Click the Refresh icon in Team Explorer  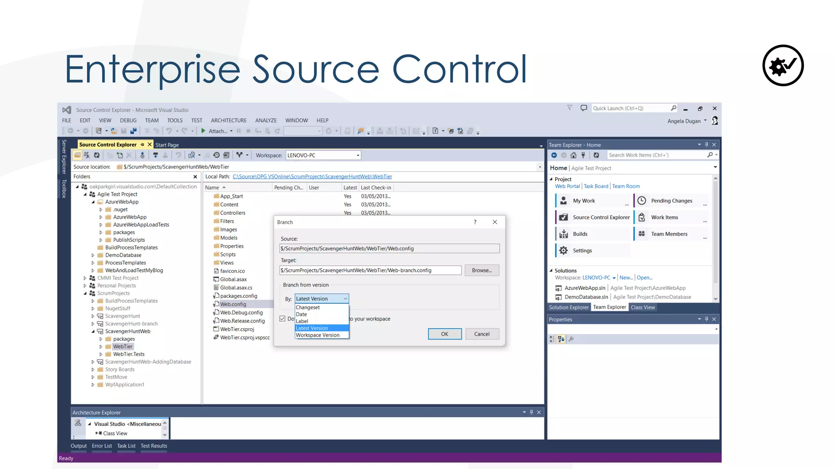click(x=596, y=155)
